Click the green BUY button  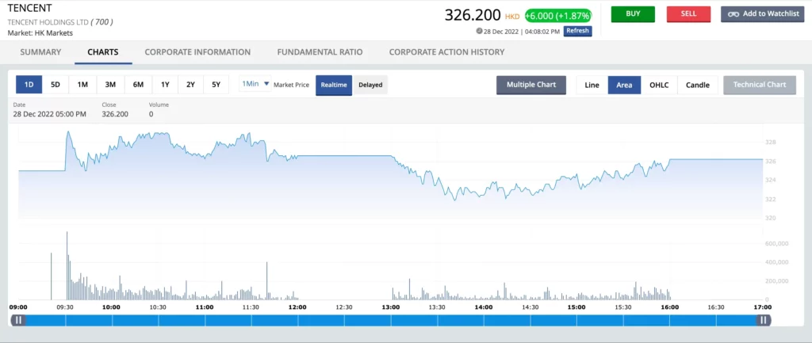coord(633,14)
